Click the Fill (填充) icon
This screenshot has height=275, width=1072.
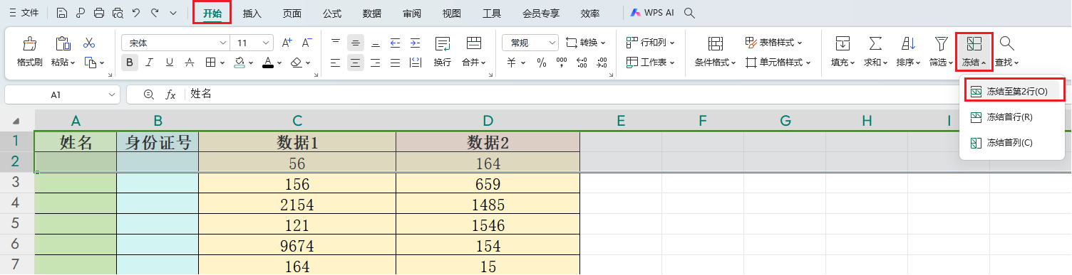pos(842,44)
